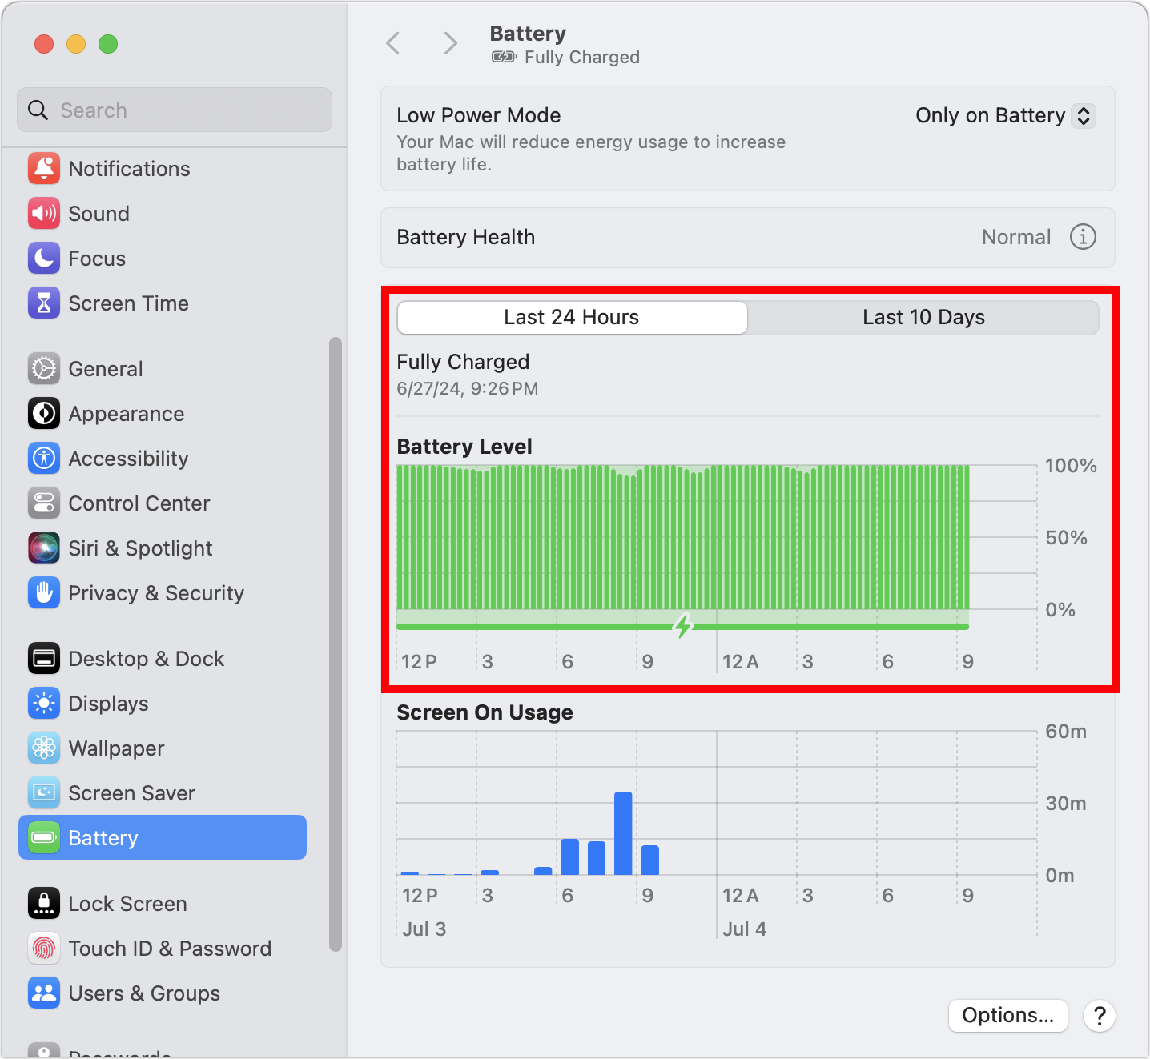Click into the Search field
This screenshot has width=1150, height=1059.
(x=175, y=110)
